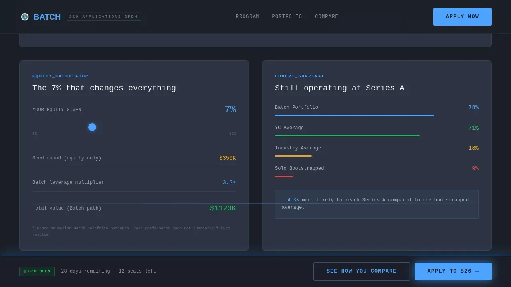
Task: Click See How You Compare button
Action: click(362, 271)
